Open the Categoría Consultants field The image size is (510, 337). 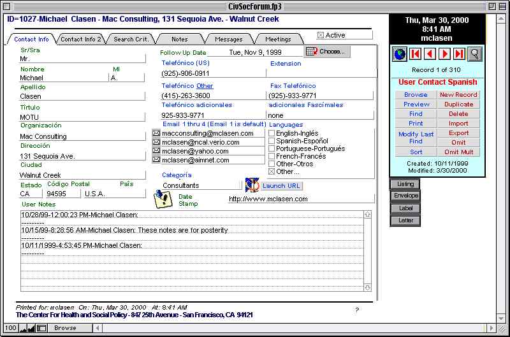pyautogui.click(x=201, y=185)
